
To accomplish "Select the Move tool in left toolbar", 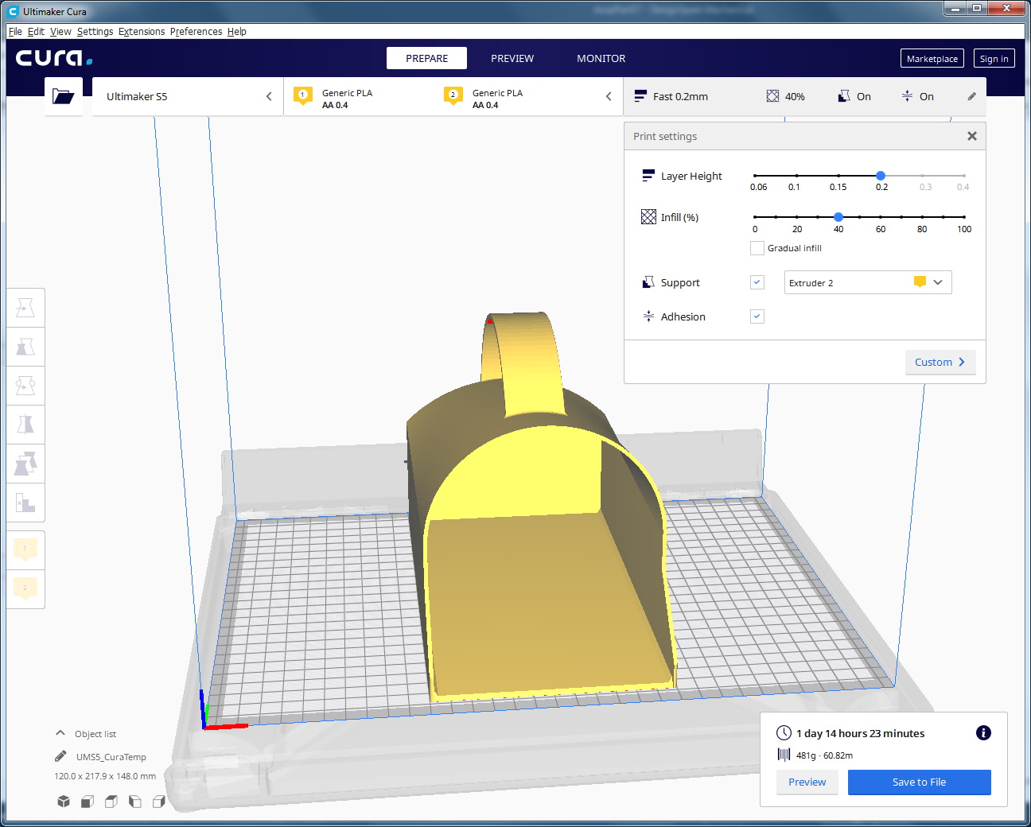I will tap(25, 308).
